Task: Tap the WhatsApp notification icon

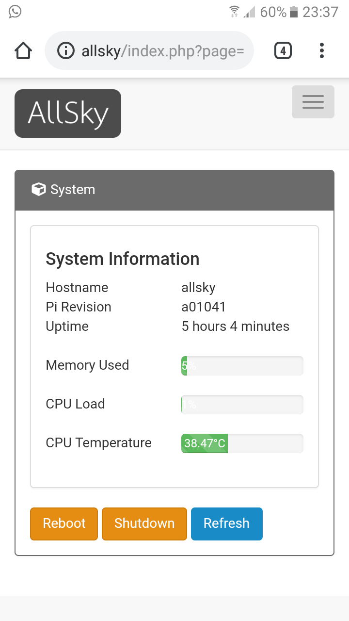Action: click(x=15, y=12)
